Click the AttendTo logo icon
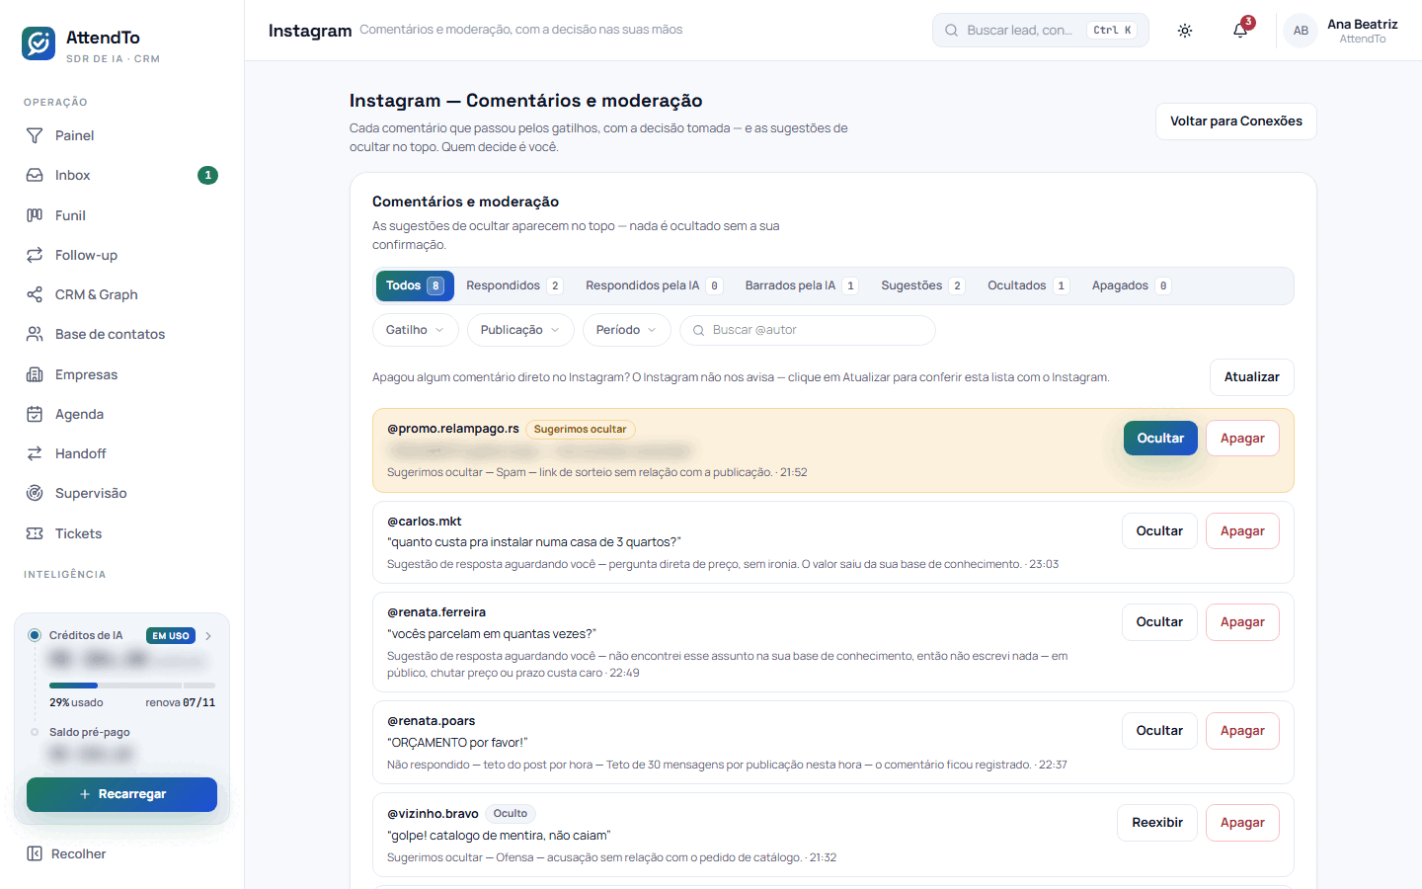This screenshot has height=889, width=1422. click(x=39, y=43)
